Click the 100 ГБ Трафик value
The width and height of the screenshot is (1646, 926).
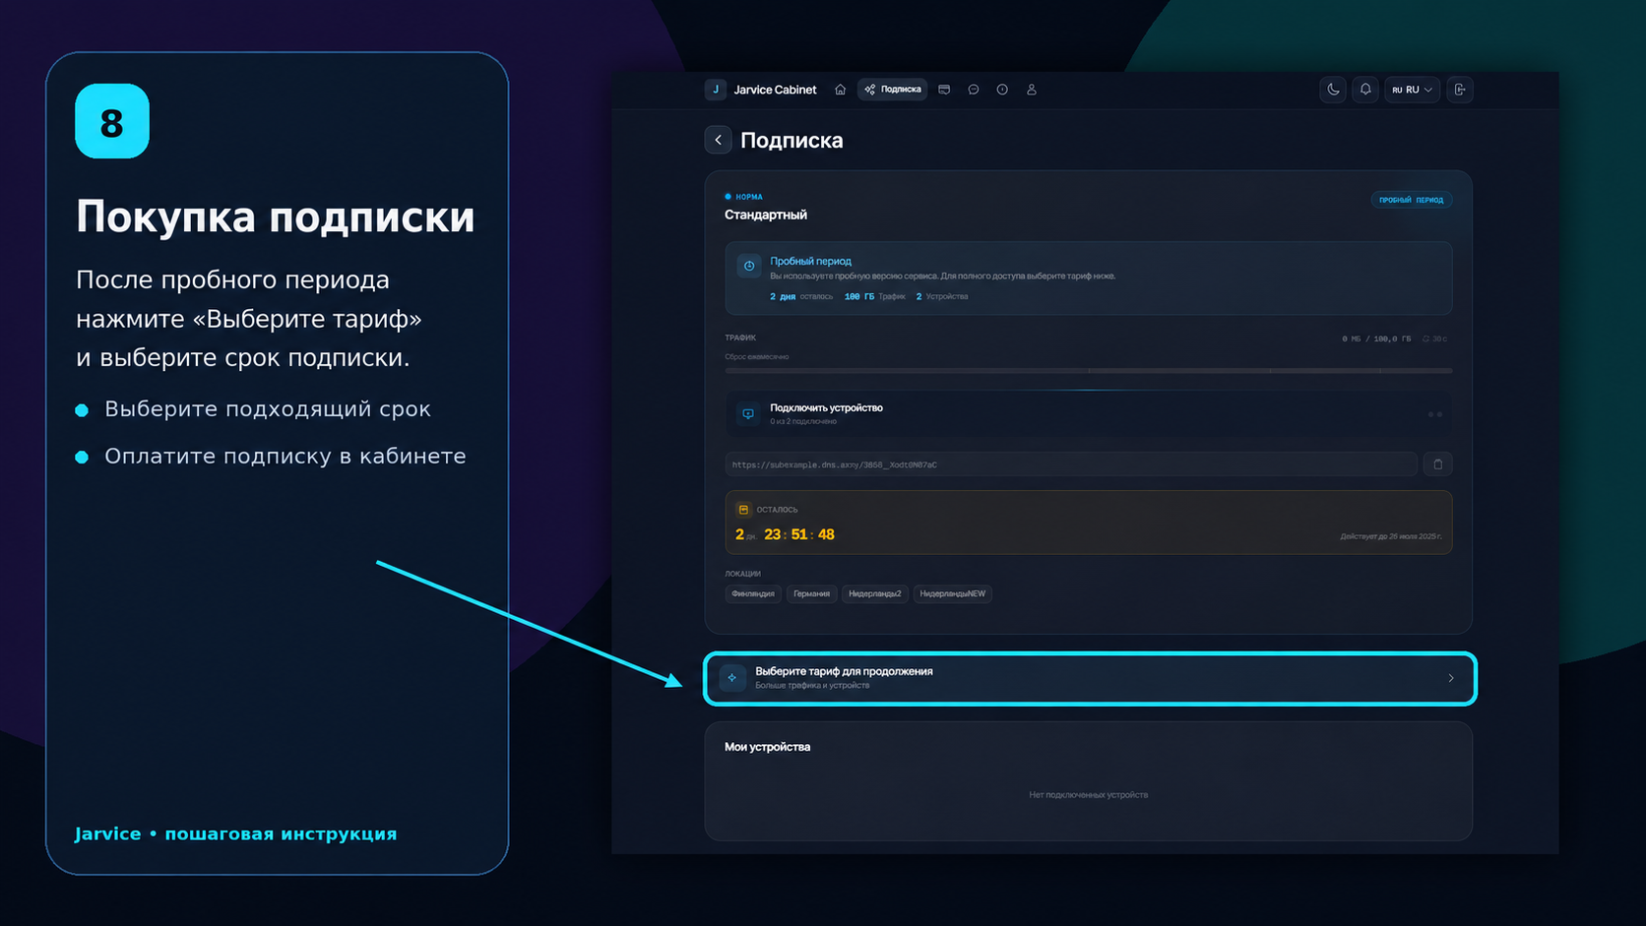coord(874,296)
